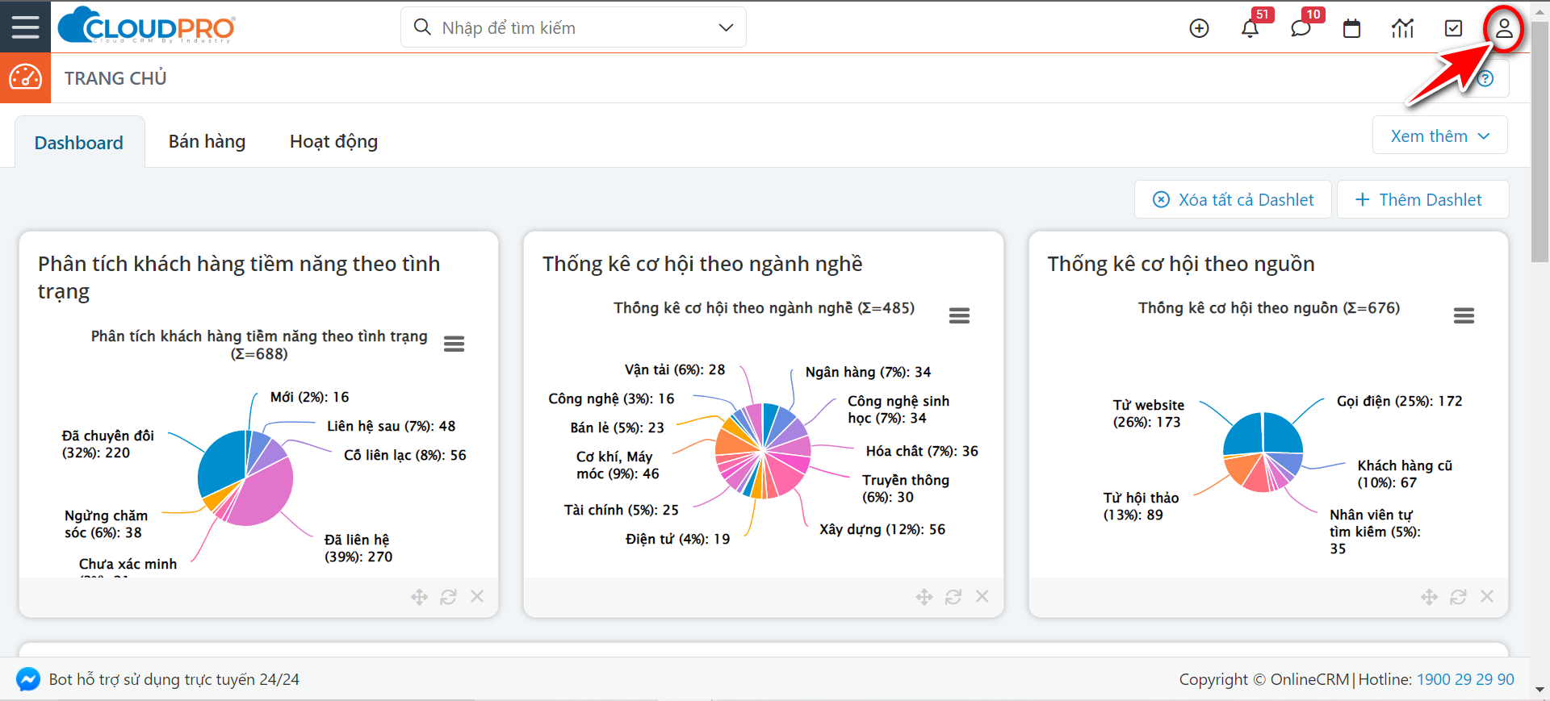
Task: Refresh the Phân tích khách hàng dashlet
Action: tap(448, 597)
